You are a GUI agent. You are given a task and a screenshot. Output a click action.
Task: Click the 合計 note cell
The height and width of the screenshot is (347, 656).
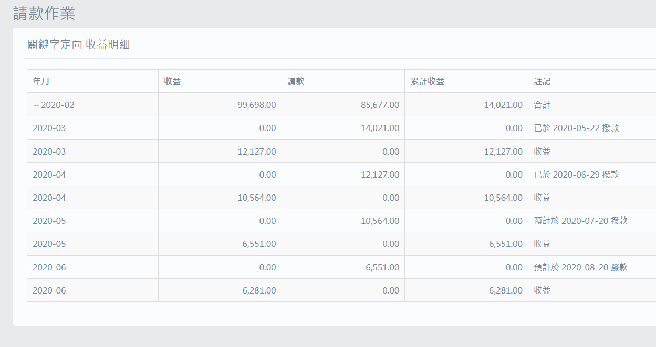coord(542,105)
